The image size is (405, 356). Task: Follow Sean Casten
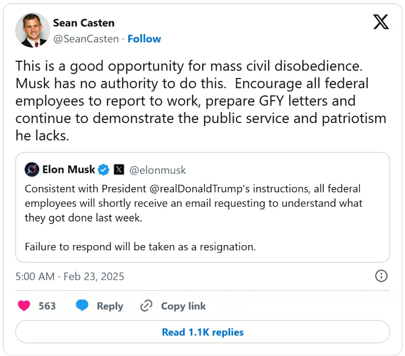tap(144, 39)
